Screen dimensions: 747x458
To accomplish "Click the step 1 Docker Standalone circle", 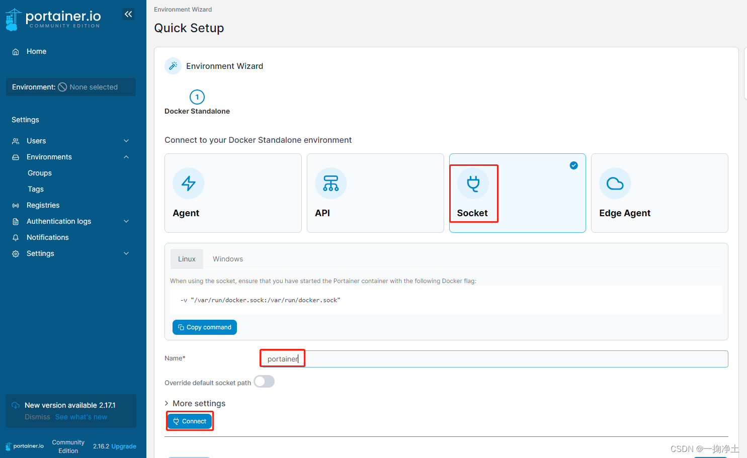I will coord(197,97).
